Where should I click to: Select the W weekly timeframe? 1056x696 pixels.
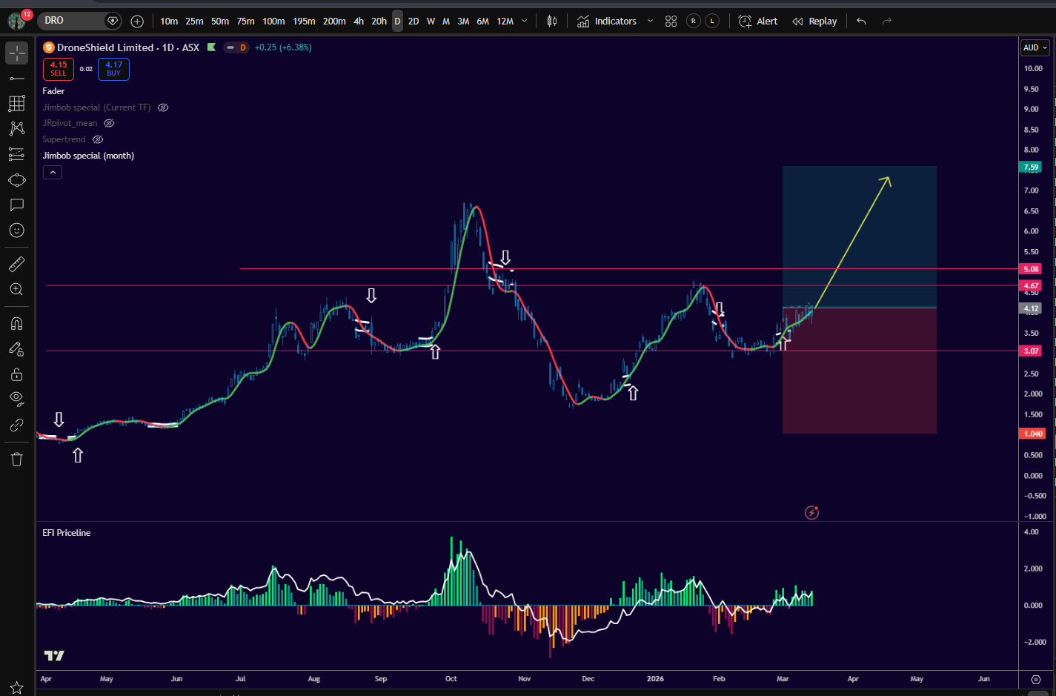pyautogui.click(x=431, y=21)
